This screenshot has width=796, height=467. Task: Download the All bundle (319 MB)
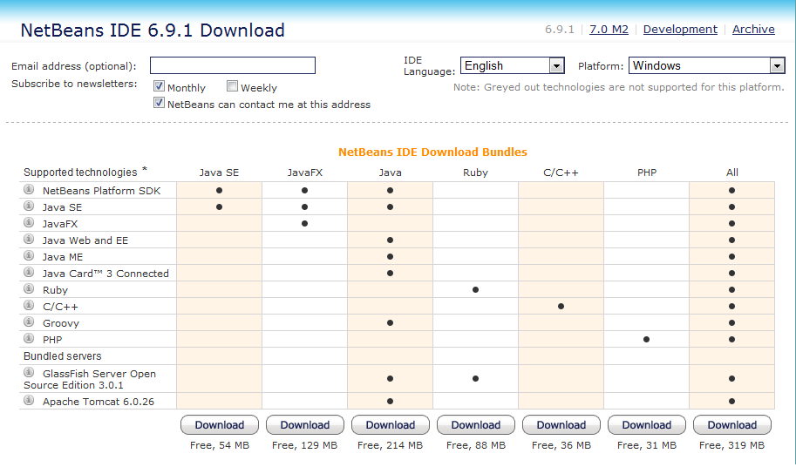coord(732,425)
